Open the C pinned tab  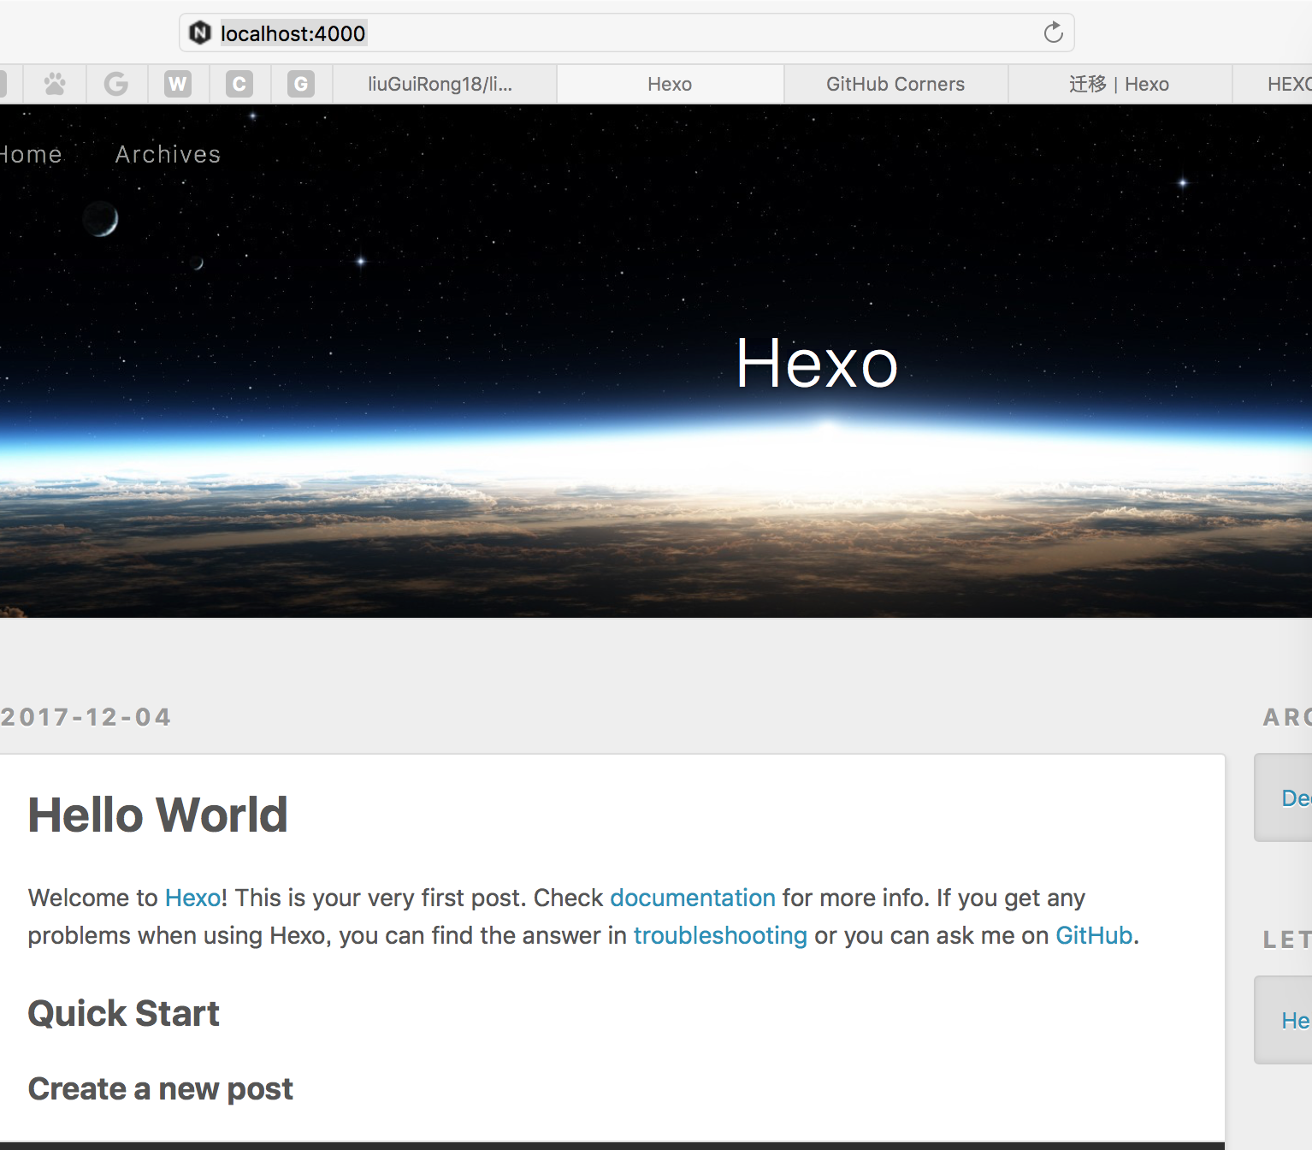tap(239, 84)
